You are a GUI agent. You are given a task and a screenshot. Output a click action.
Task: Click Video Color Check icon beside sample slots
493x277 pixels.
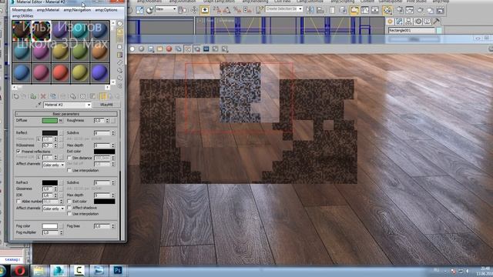[x=120, y=55]
